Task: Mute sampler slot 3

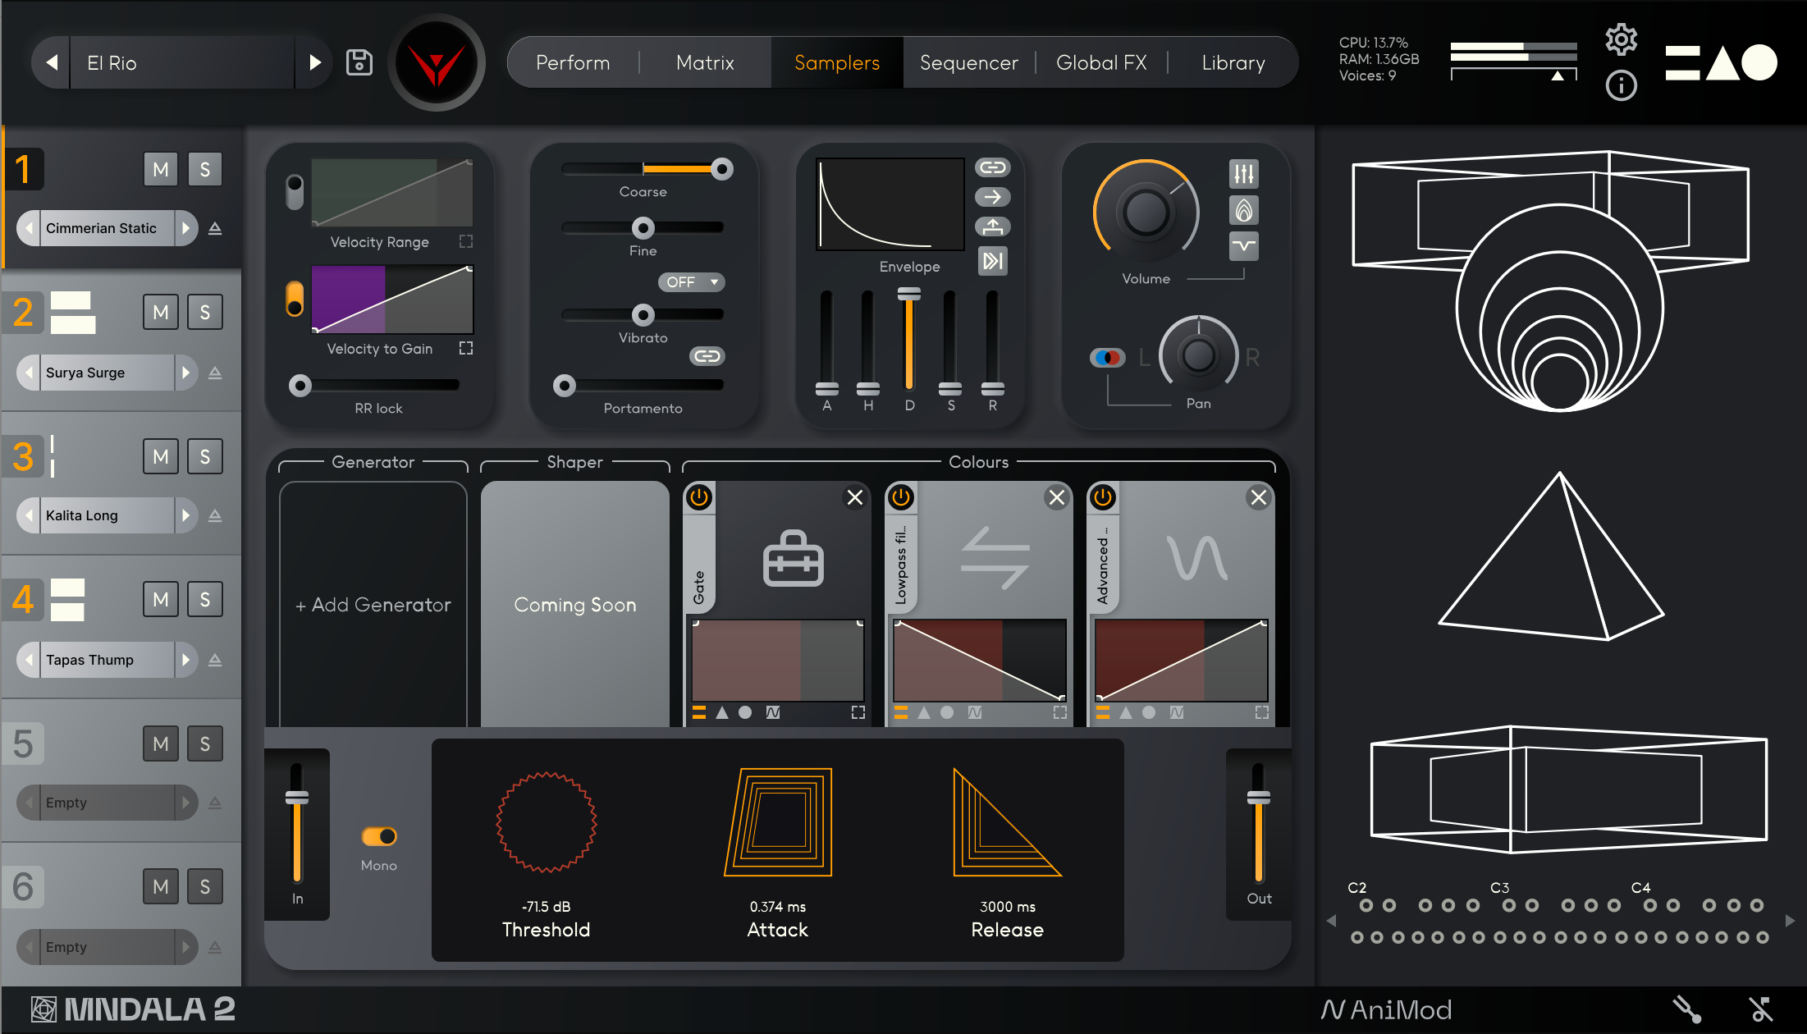Action: point(161,456)
